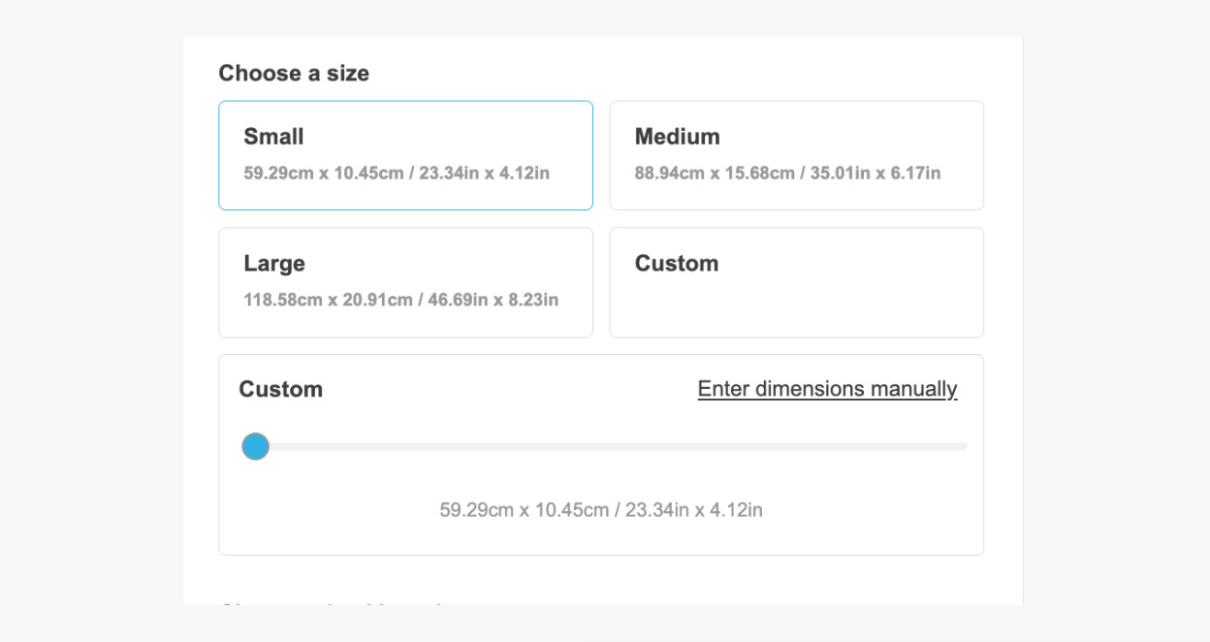
Task: Open the Enter dimensions manually link
Action: point(827,389)
